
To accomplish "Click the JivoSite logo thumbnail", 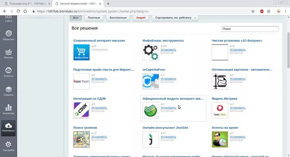I will tap(151, 139).
